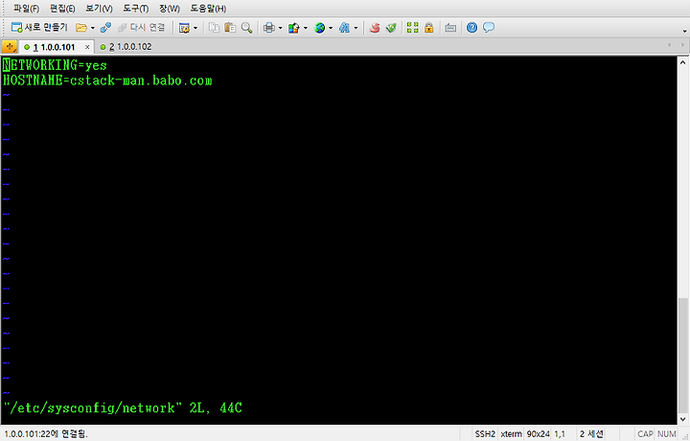Open the 파일(F) menu
Viewport: 690px width, 441px height.
pyautogui.click(x=26, y=9)
